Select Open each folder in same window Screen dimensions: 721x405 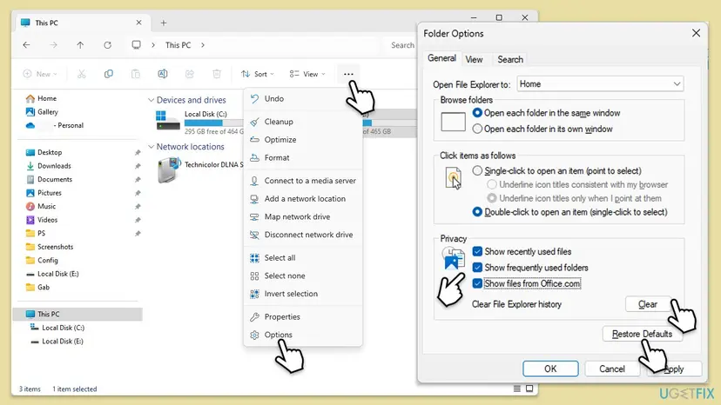477,113
